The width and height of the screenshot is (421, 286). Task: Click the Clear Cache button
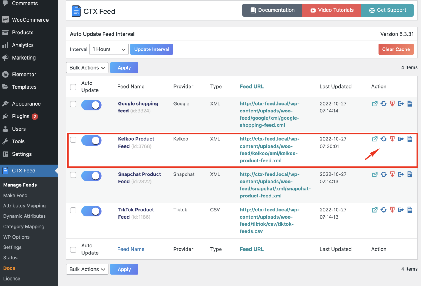396,49
